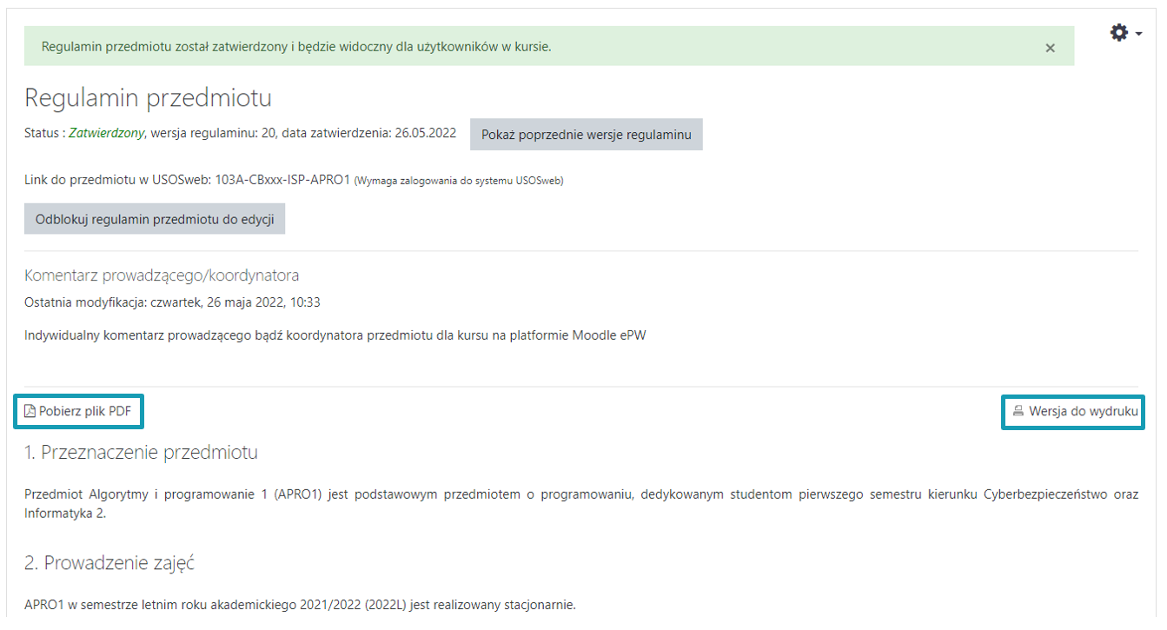Click the green success message text
This screenshot has width=1167, height=630.
coord(296,46)
